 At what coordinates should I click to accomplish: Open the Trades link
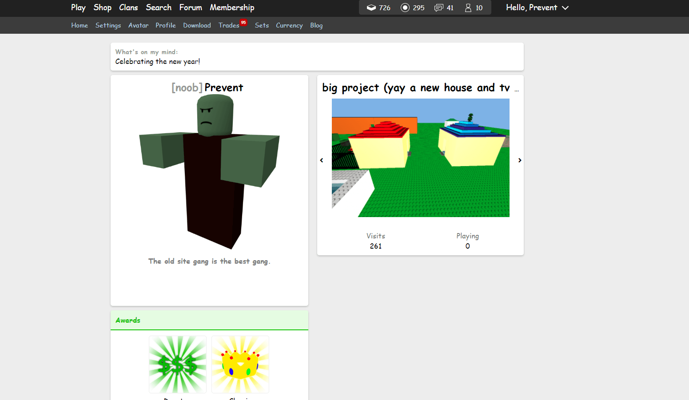pyautogui.click(x=229, y=25)
